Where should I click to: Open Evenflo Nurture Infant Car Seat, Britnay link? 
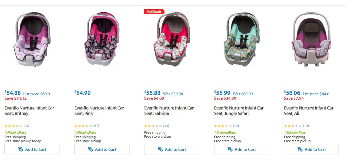(29, 111)
